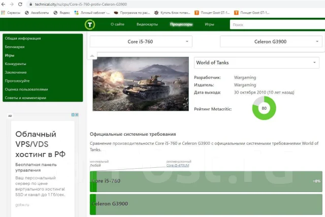This screenshot has height=217, width=325.
Task: Click the Core i5-760 performance bar
Action: (x=206, y=181)
